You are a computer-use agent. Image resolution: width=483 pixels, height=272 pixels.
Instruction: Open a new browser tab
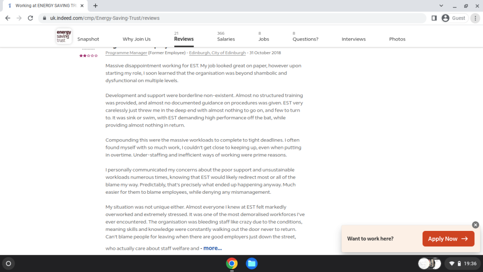pyautogui.click(x=96, y=5)
